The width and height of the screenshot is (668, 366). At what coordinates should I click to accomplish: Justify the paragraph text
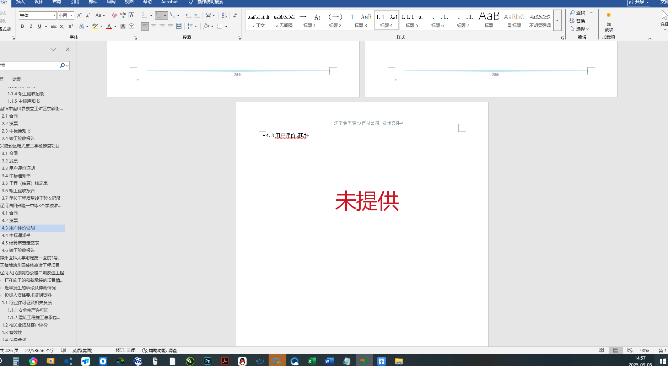pos(171,26)
